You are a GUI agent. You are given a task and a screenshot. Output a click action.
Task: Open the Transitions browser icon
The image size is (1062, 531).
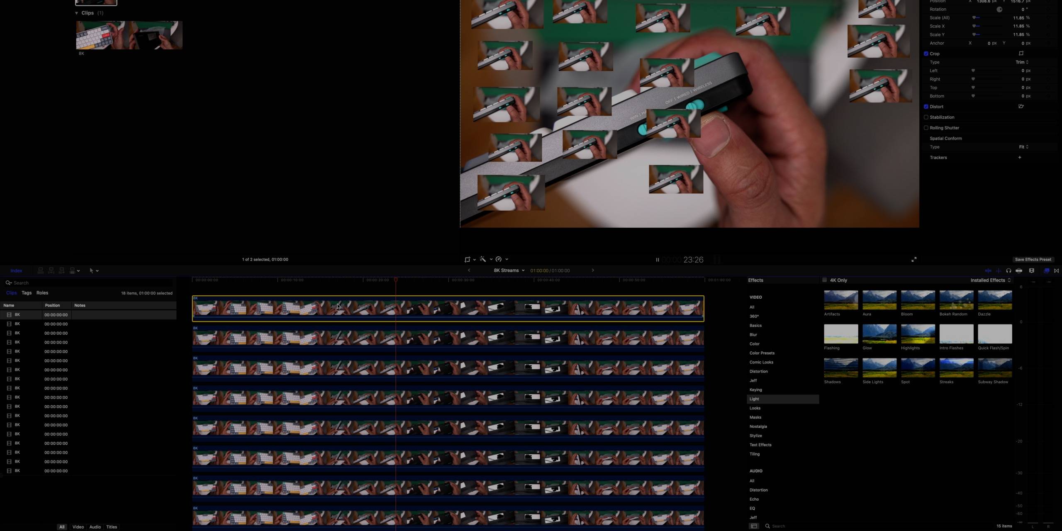coord(1057,270)
